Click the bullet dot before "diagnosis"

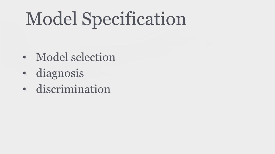pyautogui.click(x=24, y=73)
